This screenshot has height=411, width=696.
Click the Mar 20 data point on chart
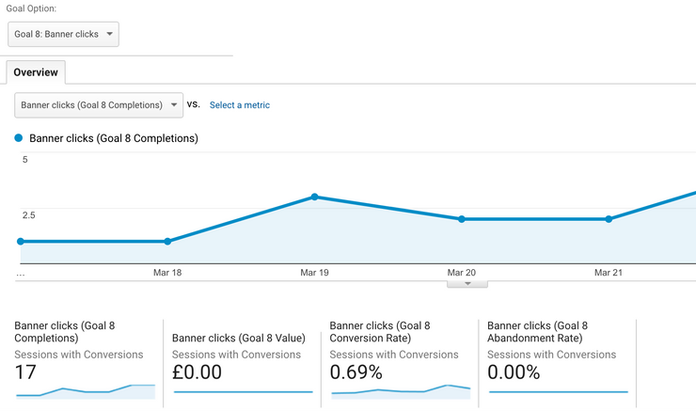pyautogui.click(x=462, y=219)
